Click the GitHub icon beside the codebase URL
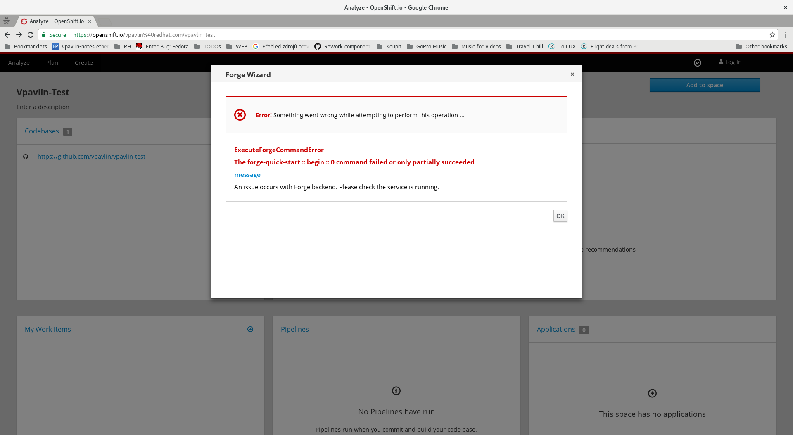The width and height of the screenshot is (793, 435). pos(26,157)
